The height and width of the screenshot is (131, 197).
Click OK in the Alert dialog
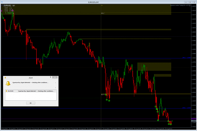pyautogui.click(x=31, y=103)
